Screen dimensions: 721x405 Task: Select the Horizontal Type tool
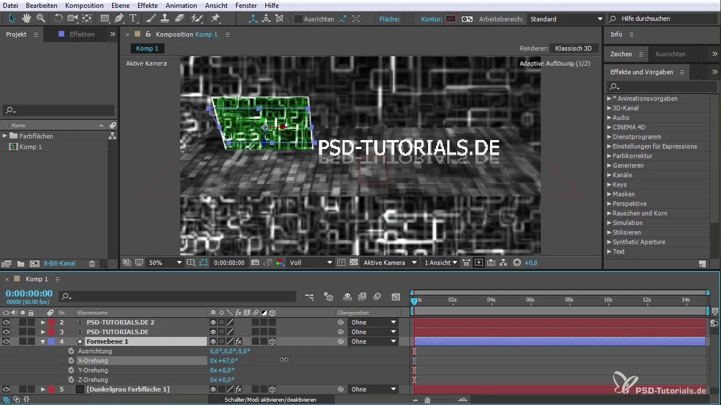(x=133, y=19)
